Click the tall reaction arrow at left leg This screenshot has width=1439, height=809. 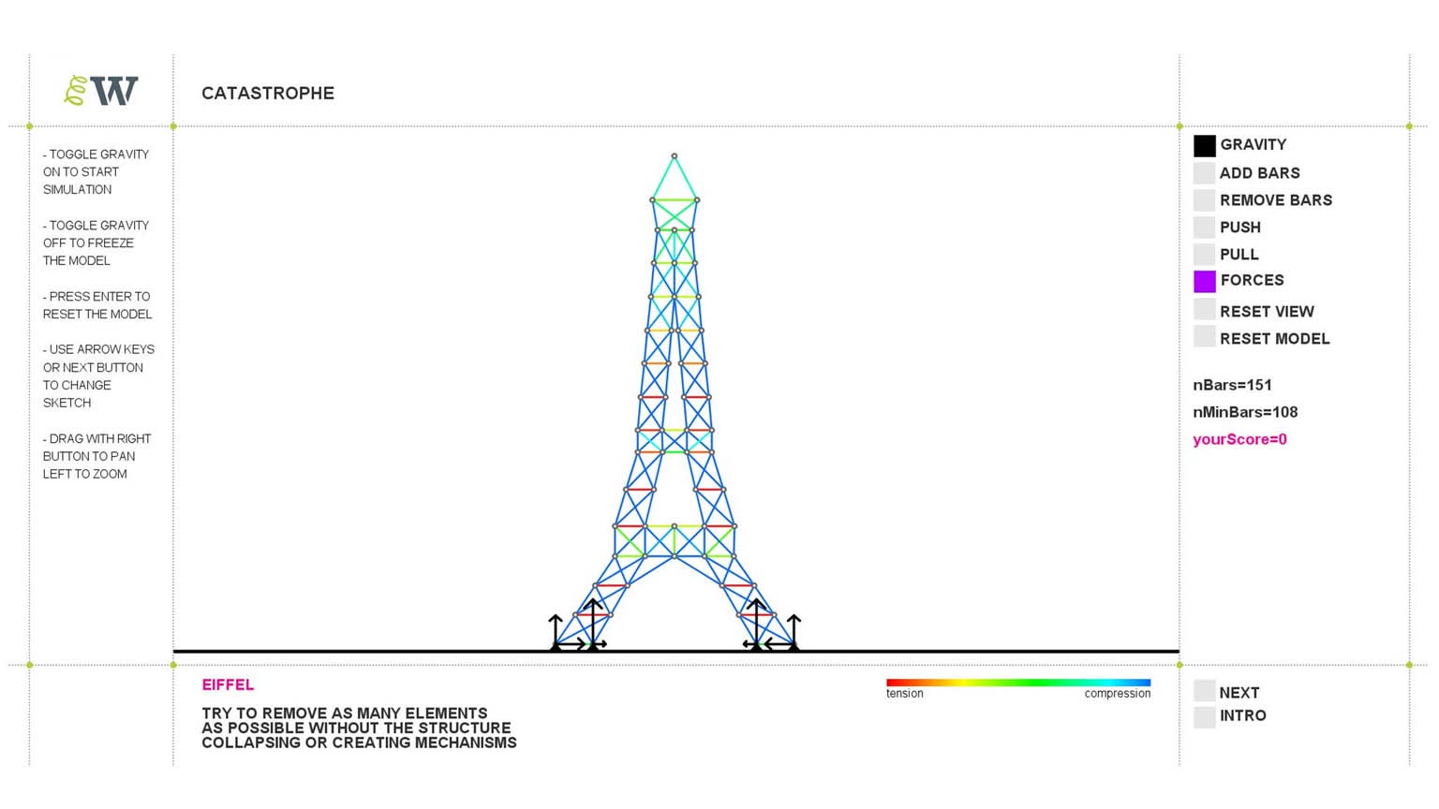click(x=592, y=623)
